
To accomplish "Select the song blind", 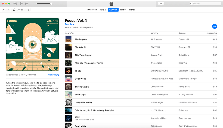I will point(77,117).
